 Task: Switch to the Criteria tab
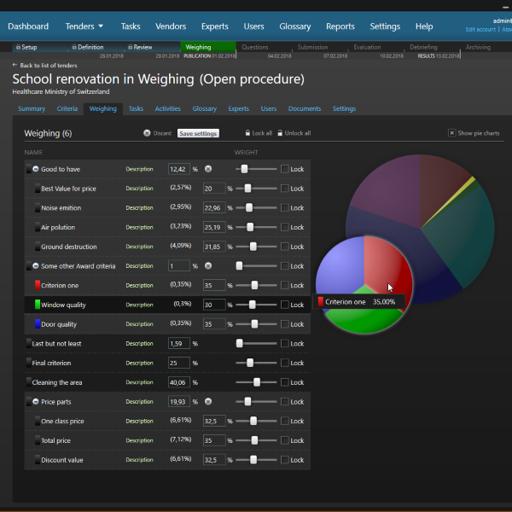point(67,109)
